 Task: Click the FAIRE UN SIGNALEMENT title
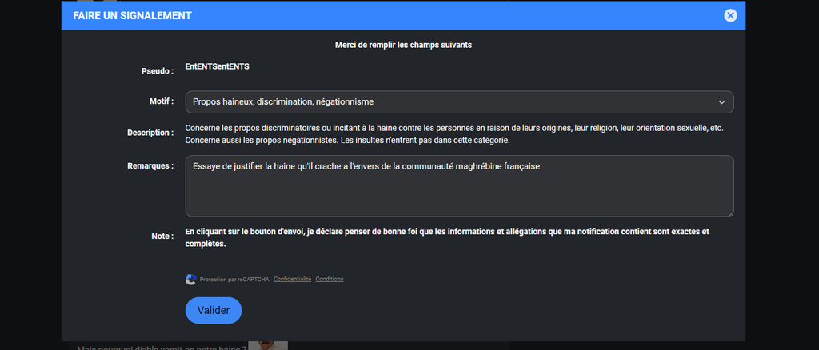[x=132, y=16]
